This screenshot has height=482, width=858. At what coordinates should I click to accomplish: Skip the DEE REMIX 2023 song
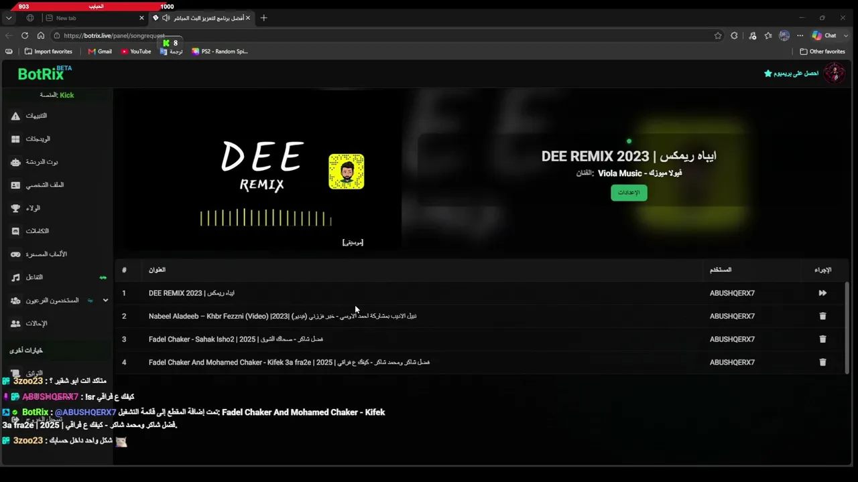pos(822,293)
